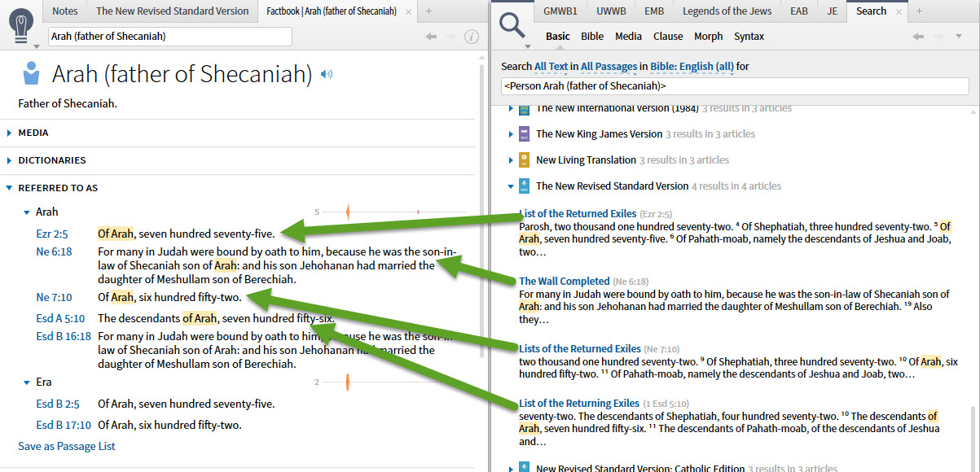Click the back arrow in the Search panel
The width and height of the screenshot is (980, 472).
917,35
